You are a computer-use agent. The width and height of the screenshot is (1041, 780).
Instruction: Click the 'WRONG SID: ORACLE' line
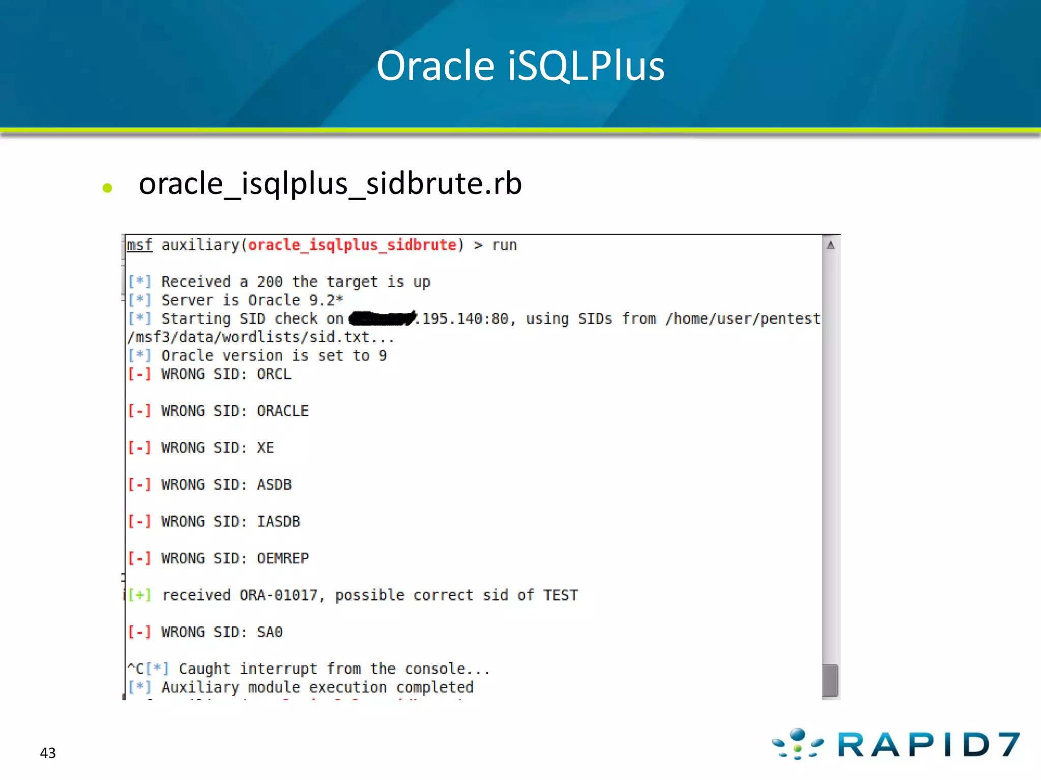click(x=219, y=411)
